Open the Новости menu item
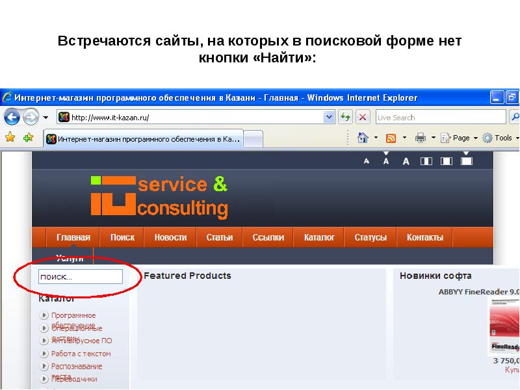Screen dimensions: 520x390 (170, 237)
